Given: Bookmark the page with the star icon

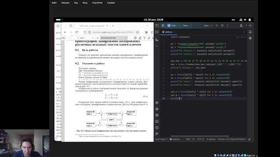Looking at the screenshot, I should (x=137, y=32).
